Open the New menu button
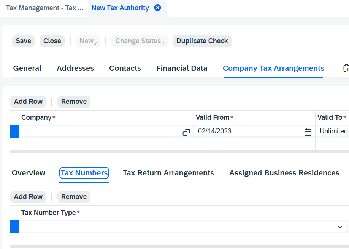 (88, 41)
